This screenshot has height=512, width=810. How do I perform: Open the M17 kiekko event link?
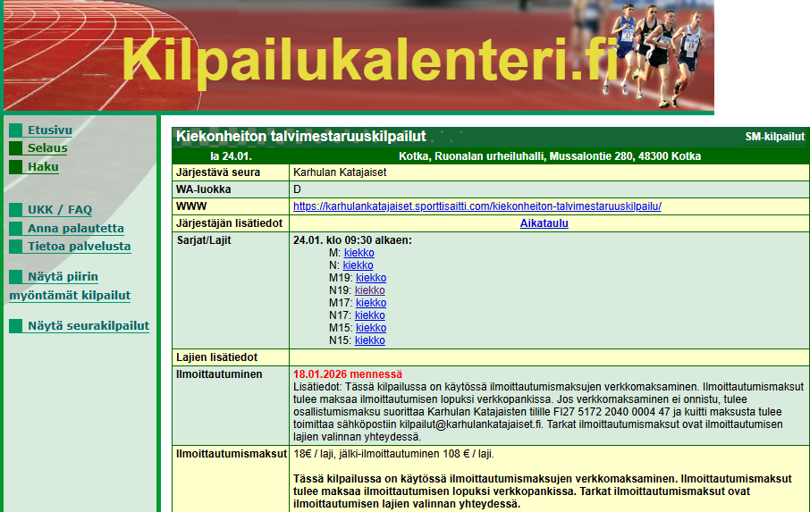point(370,303)
